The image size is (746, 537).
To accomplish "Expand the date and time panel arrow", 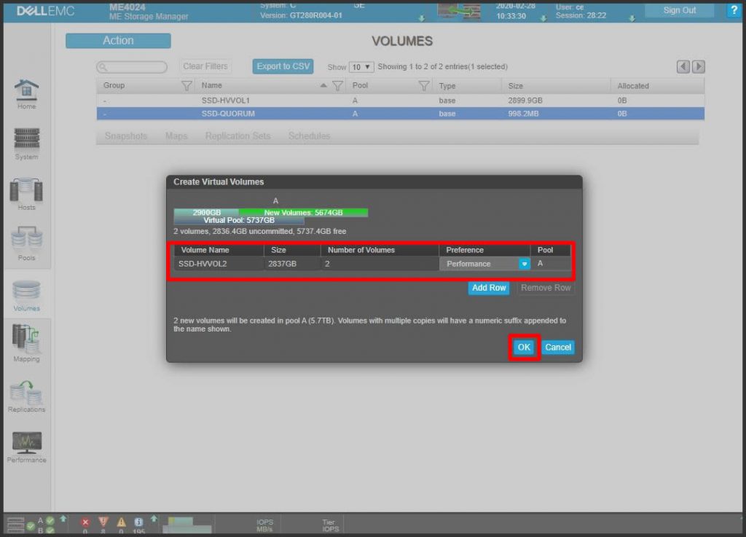I will [543, 18].
